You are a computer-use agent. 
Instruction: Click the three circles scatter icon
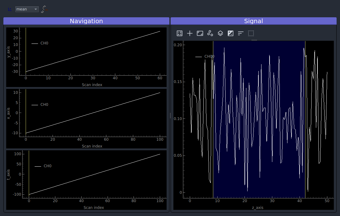[210, 33]
